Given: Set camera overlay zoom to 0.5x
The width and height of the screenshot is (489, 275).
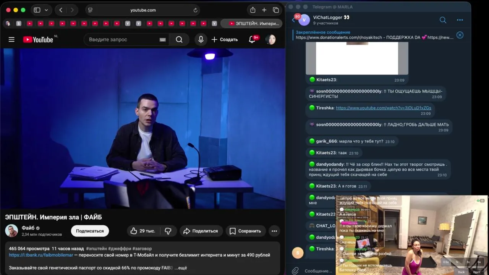Looking at the screenshot, I should (x=446, y=262).
